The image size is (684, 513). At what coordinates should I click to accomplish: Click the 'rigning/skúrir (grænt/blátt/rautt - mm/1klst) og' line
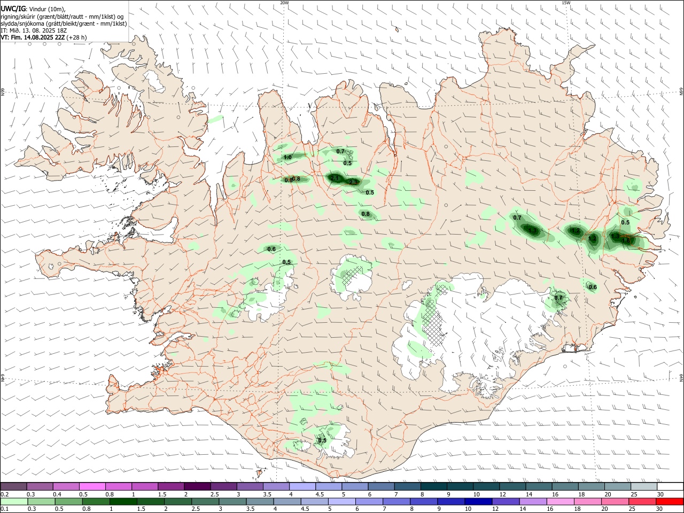coord(62,17)
